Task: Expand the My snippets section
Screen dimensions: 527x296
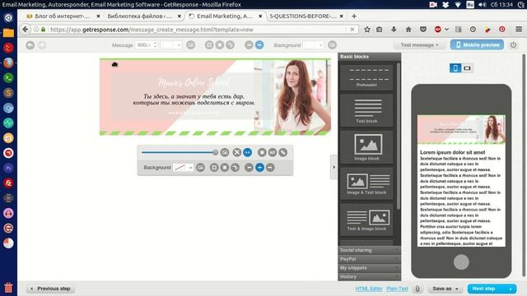Action: 370,268
